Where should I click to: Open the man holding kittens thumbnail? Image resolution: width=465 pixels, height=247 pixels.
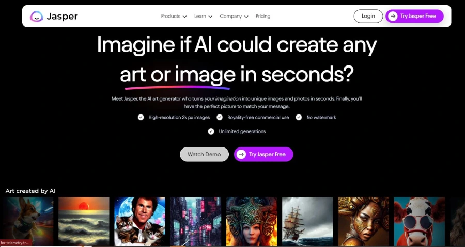(x=139, y=222)
